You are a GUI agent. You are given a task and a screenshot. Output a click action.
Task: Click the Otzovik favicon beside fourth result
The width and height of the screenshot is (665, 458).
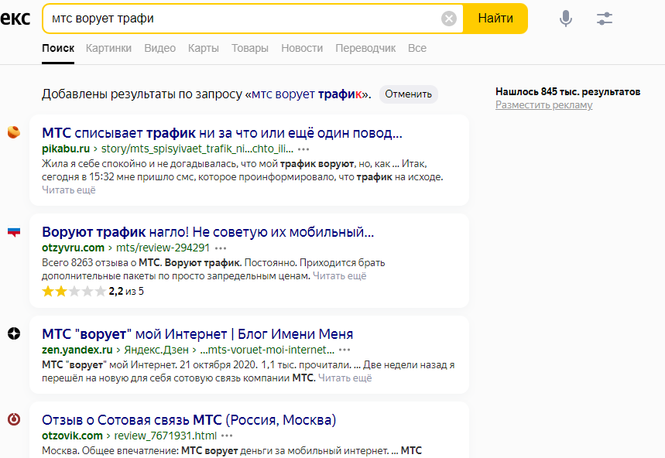coord(13,419)
